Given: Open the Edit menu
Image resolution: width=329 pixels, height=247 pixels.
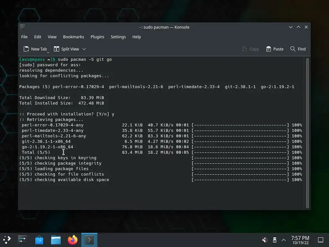Looking at the screenshot, I should pyautogui.click(x=38, y=37).
